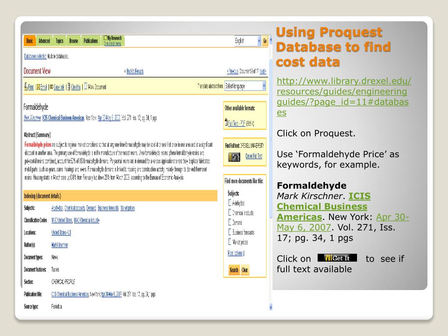Viewport: 448px width, 336px height.
Task: Open the Topics tab
Action: click(x=59, y=41)
